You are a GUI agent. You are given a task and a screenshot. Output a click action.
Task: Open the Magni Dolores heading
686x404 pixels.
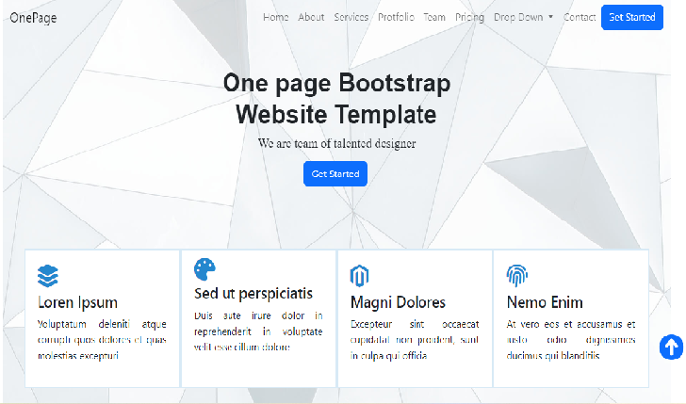398,302
